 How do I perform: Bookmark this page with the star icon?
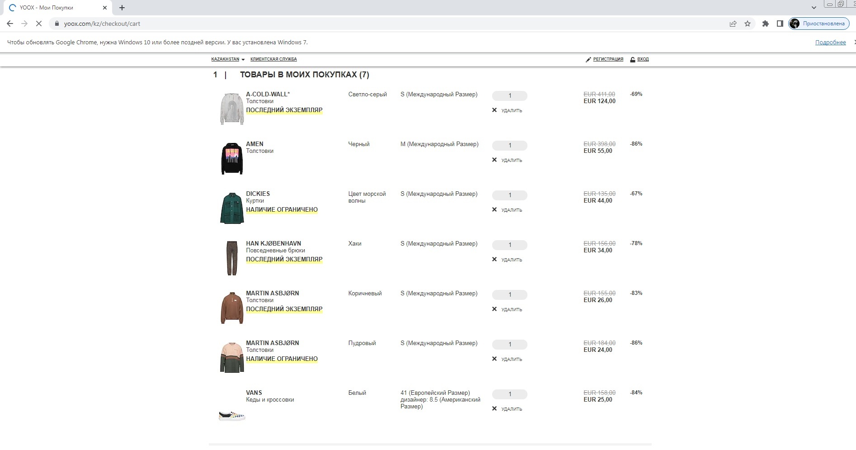[x=748, y=24]
